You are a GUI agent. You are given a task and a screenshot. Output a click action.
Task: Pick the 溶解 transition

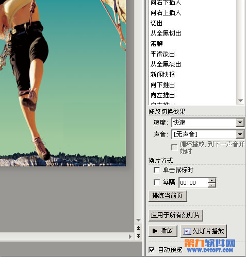pos(156,44)
